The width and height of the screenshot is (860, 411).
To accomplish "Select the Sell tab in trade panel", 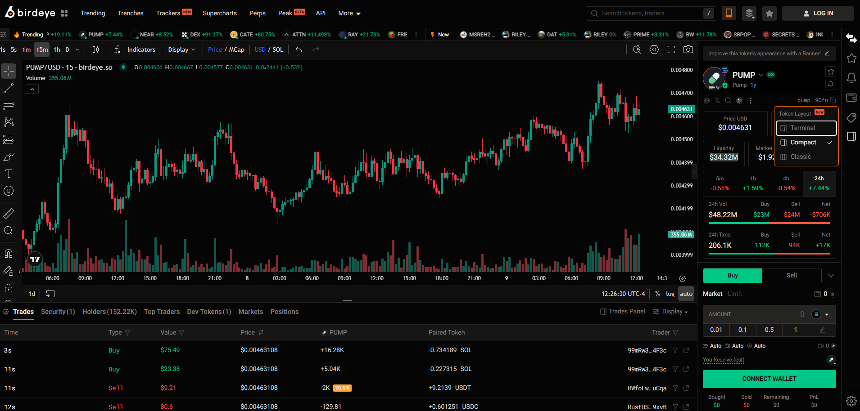I will (792, 276).
